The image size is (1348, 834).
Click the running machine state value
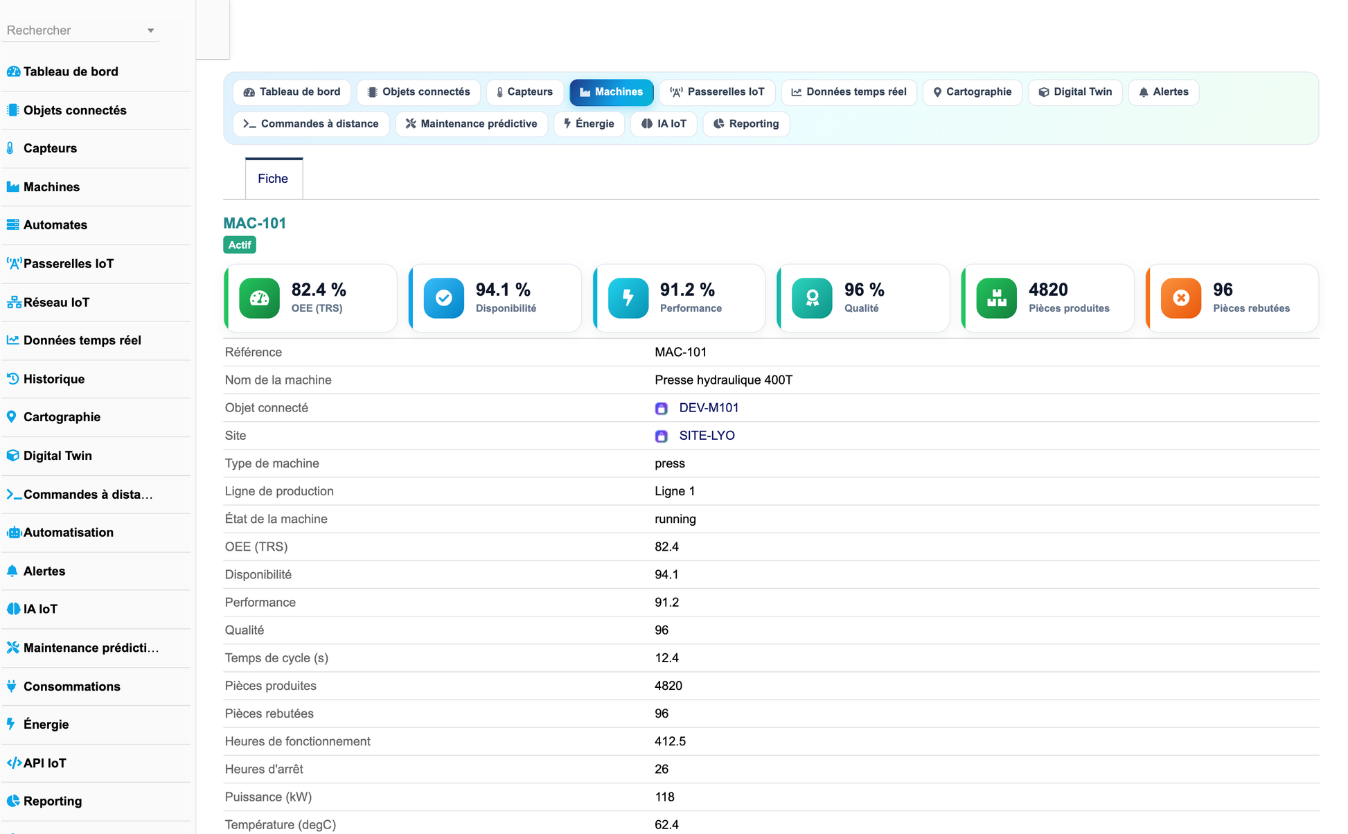pos(675,519)
